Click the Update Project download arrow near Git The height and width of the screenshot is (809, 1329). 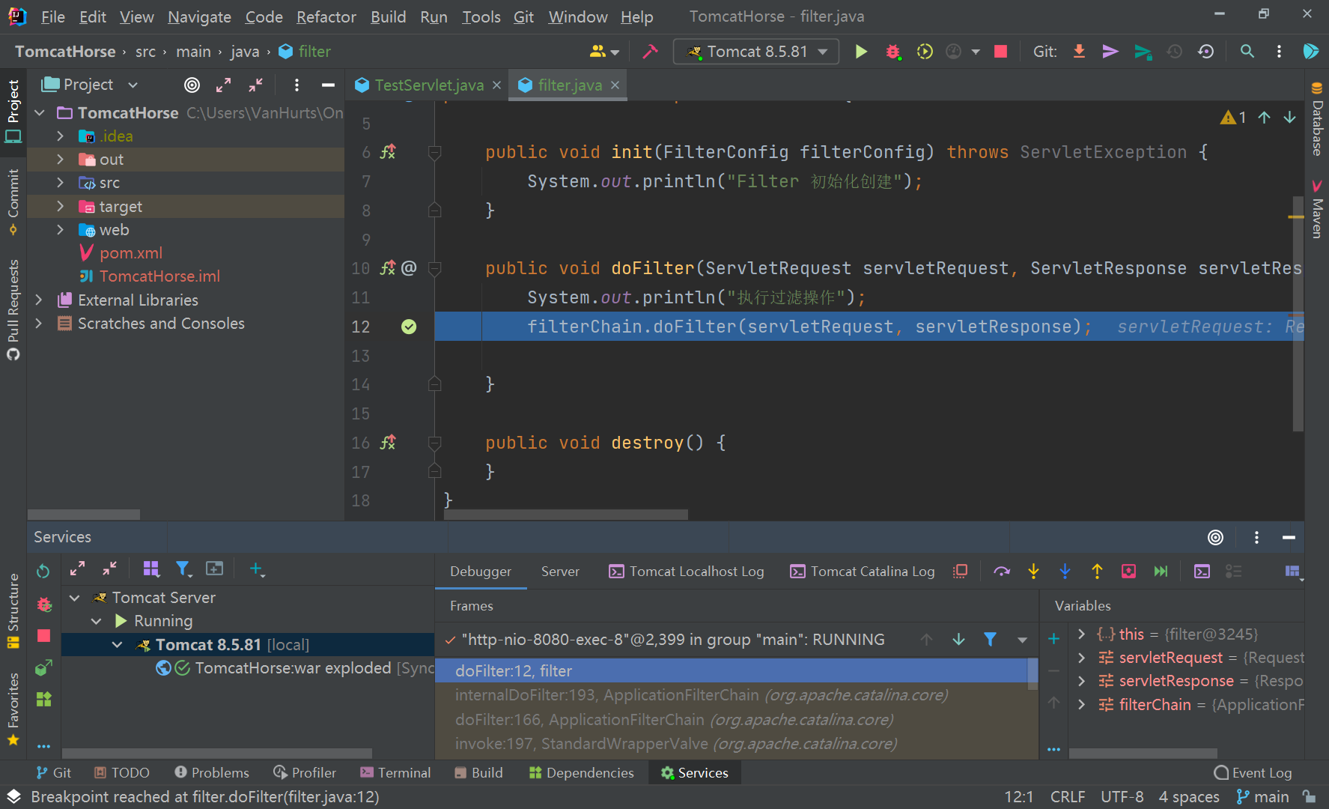(x=1078, y=51)
